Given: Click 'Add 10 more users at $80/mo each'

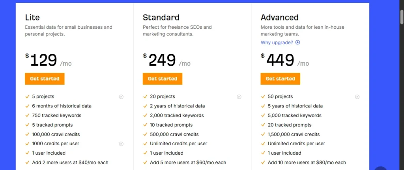Looking at the screenshot, I should pos(307,163).
